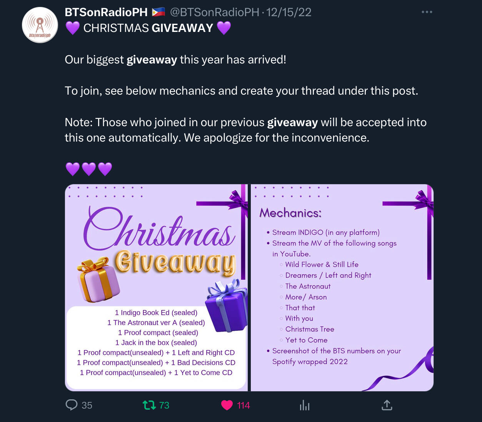Viewport: 482px width, 422px height.
Task: Click the BTSonRadioPH display name
Action: 106,12
